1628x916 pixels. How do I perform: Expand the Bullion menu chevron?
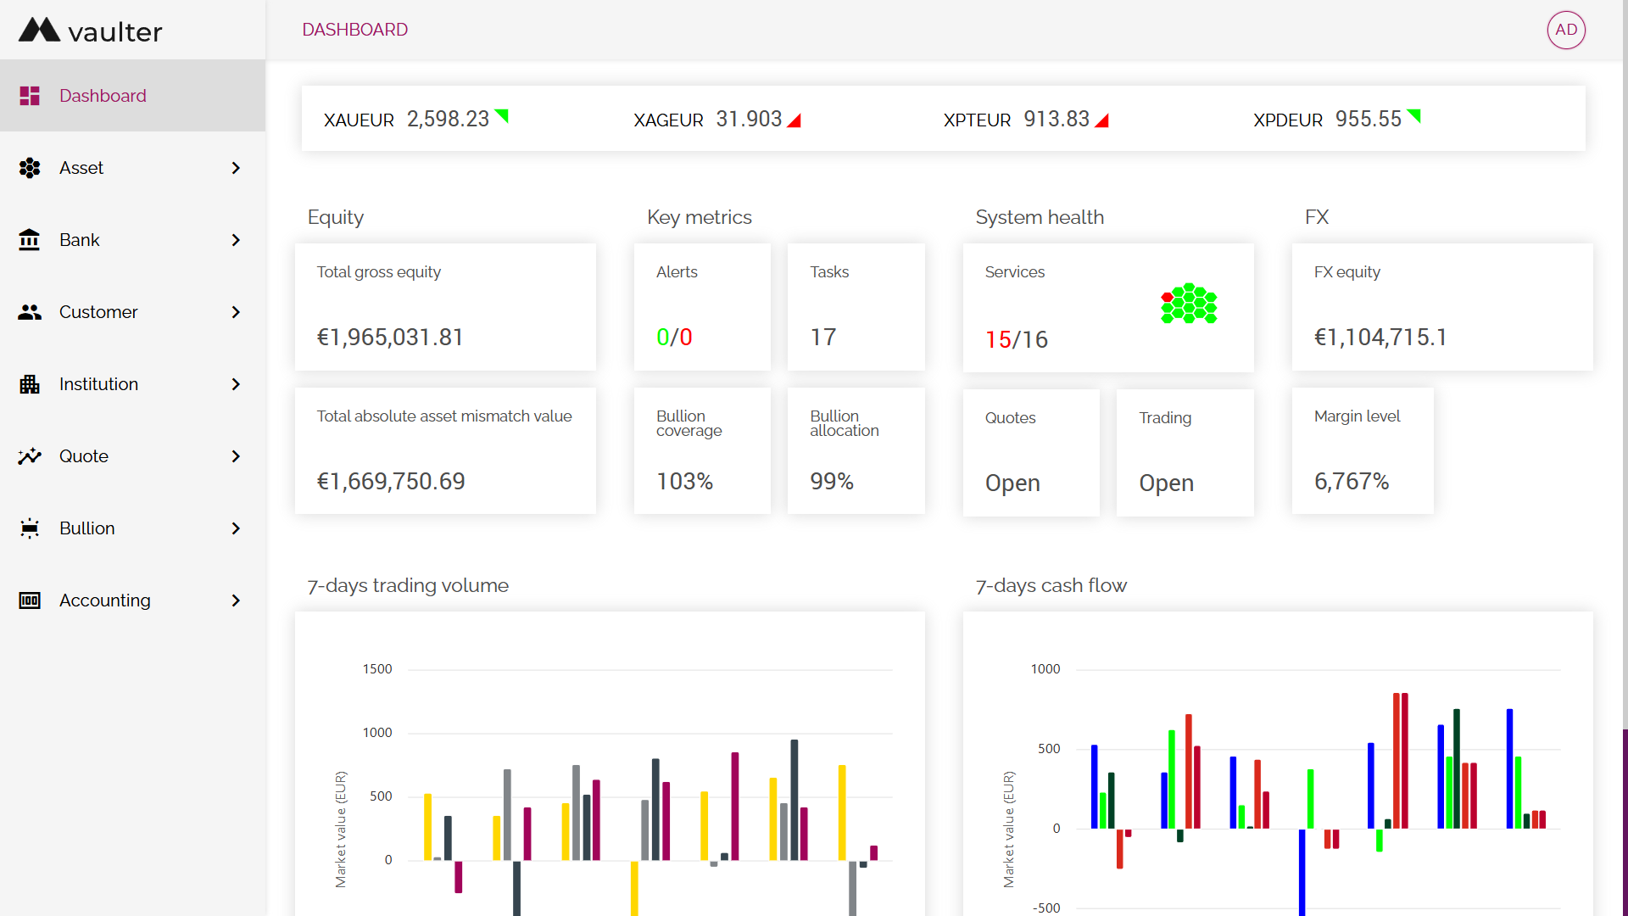click(236, 528)
